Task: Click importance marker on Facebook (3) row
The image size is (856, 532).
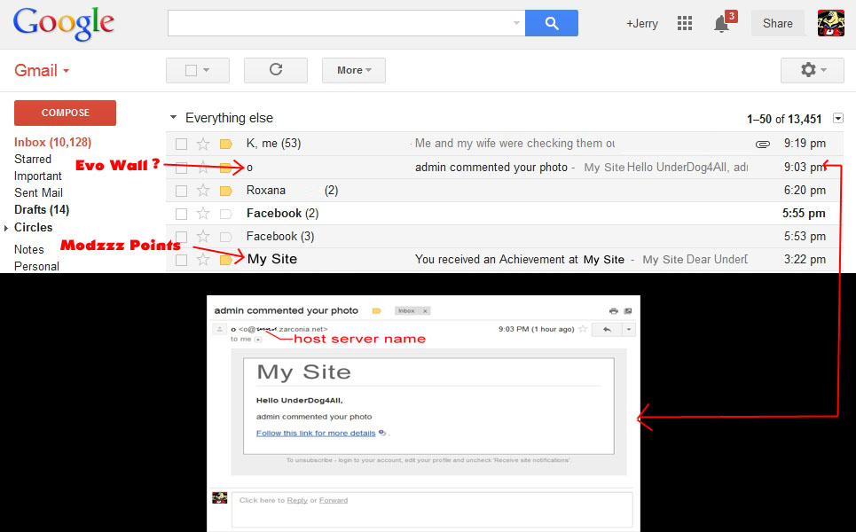Action: pos(226,237)
